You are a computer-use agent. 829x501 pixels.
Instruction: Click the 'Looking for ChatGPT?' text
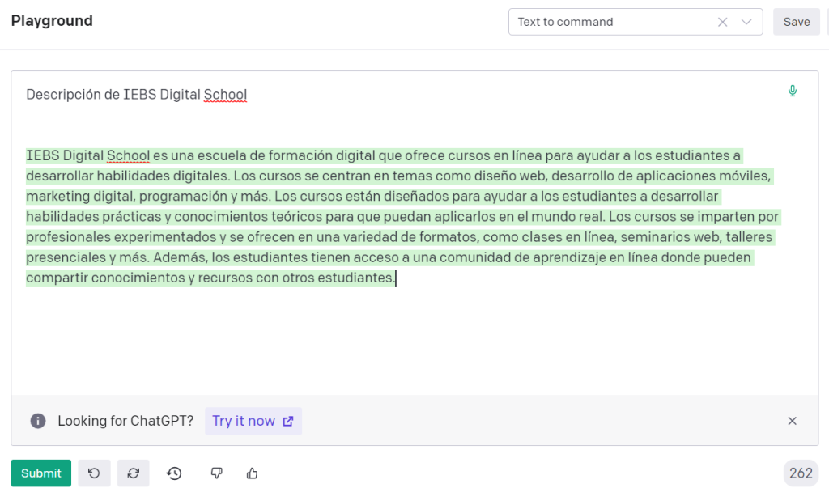click(125, 421)
